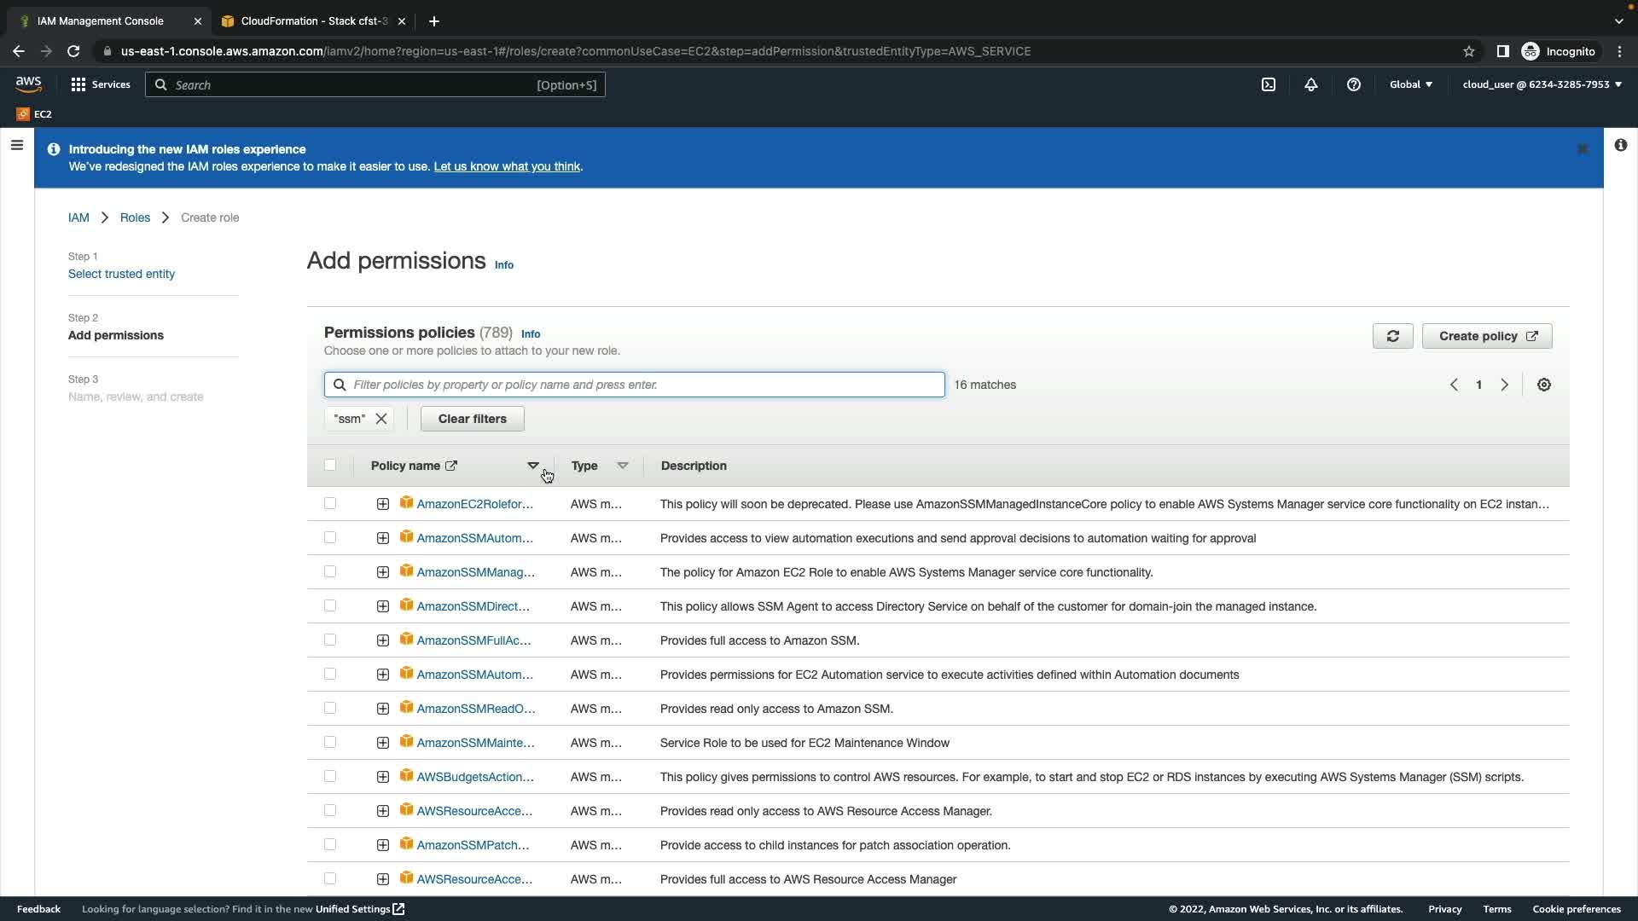Open the side navigation hamburger menu
The width and height of the screenshot is (1638, 921).
click(16, 145)
